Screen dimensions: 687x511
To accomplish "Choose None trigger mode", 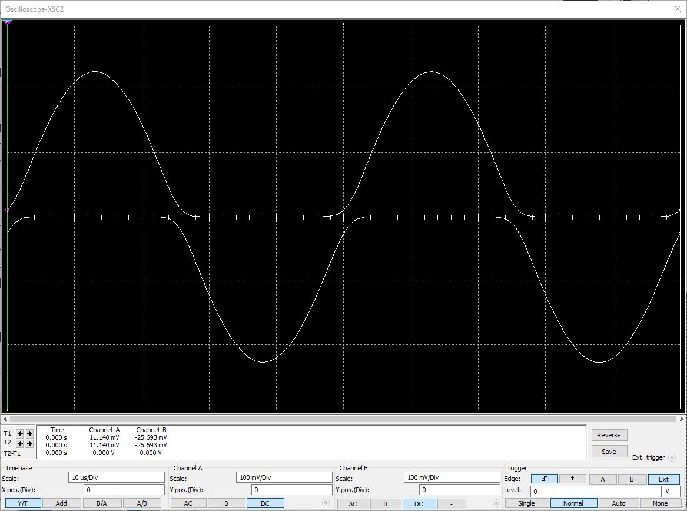I will [661, 503].
